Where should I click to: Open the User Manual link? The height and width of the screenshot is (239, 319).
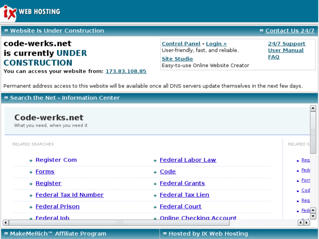coord(286,50)
